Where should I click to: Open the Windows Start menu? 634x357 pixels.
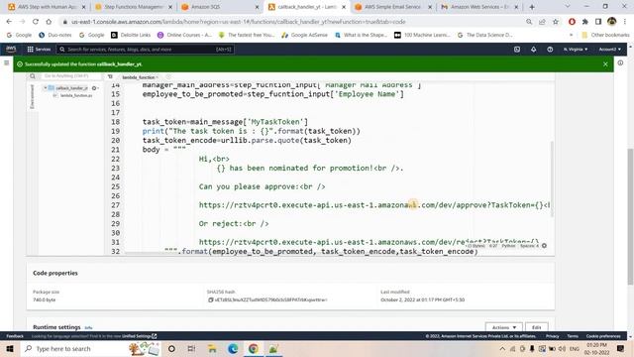click(10, 348)
